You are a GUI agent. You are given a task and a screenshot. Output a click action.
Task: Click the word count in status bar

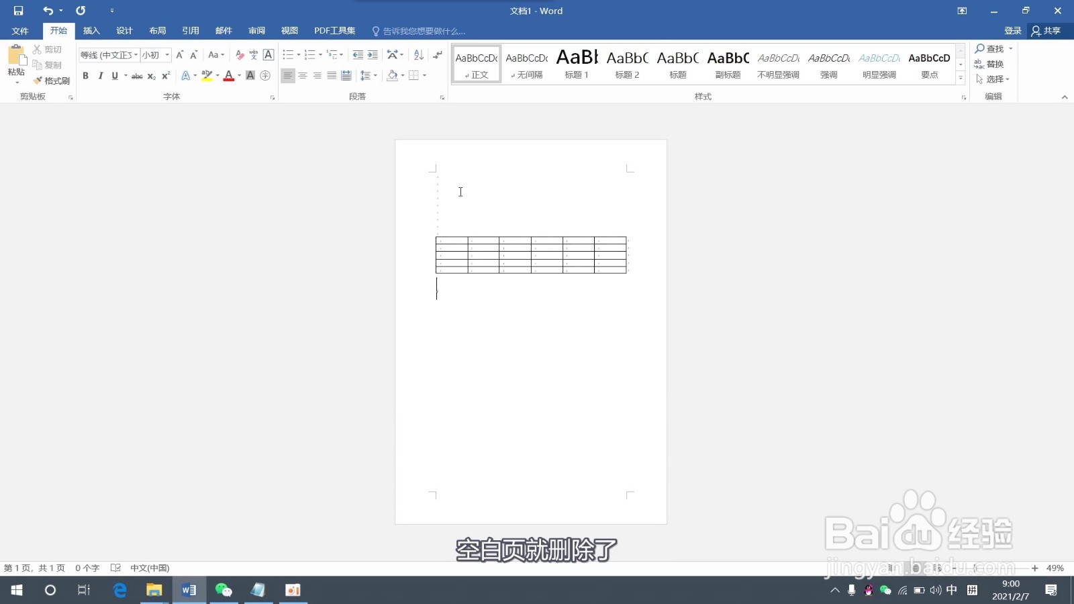[87, 568]
